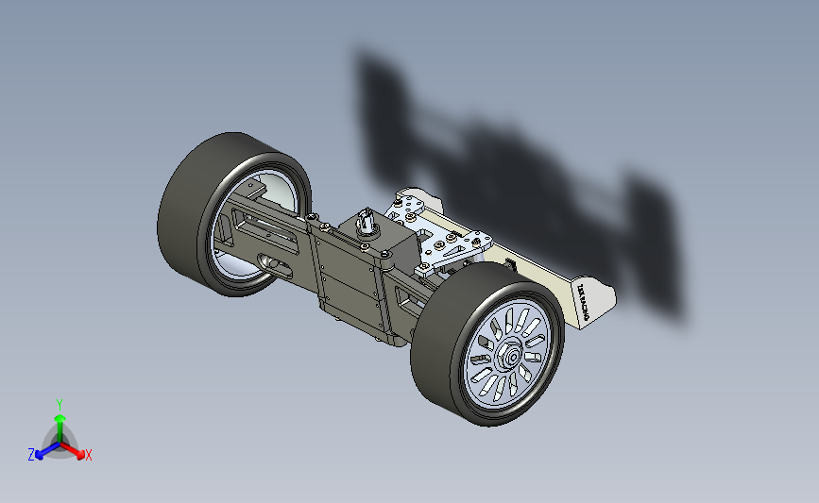Click the red X axis arrow of the triad

tap(72, 451)
